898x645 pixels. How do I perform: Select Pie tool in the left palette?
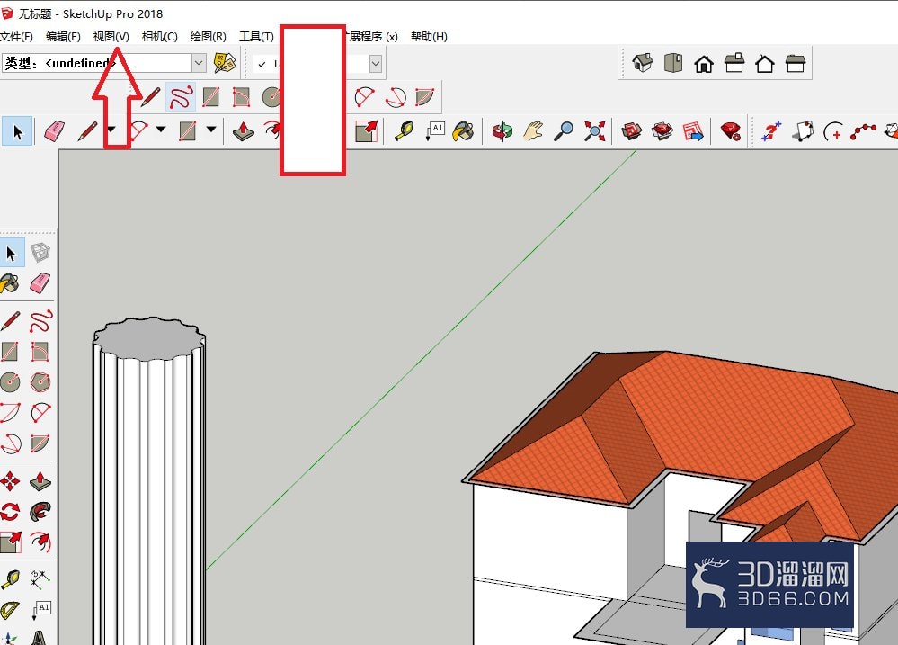[40, 443]
